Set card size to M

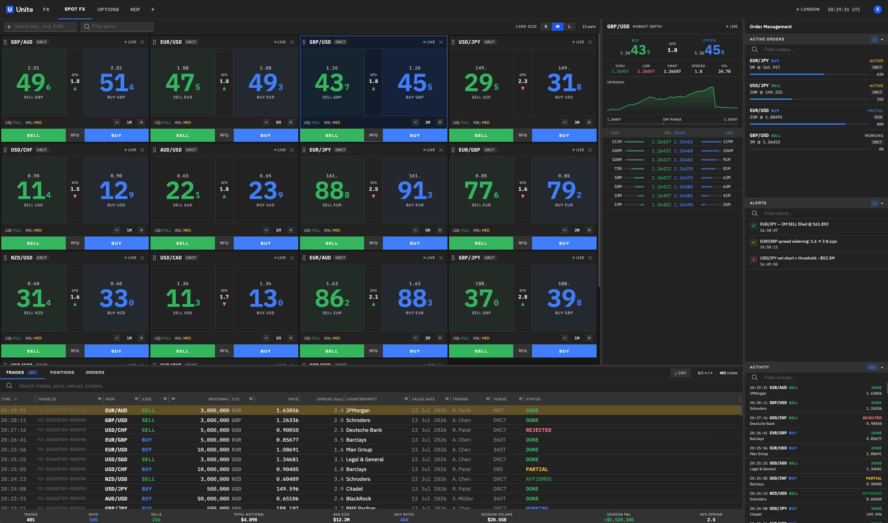tap(558, 26)
